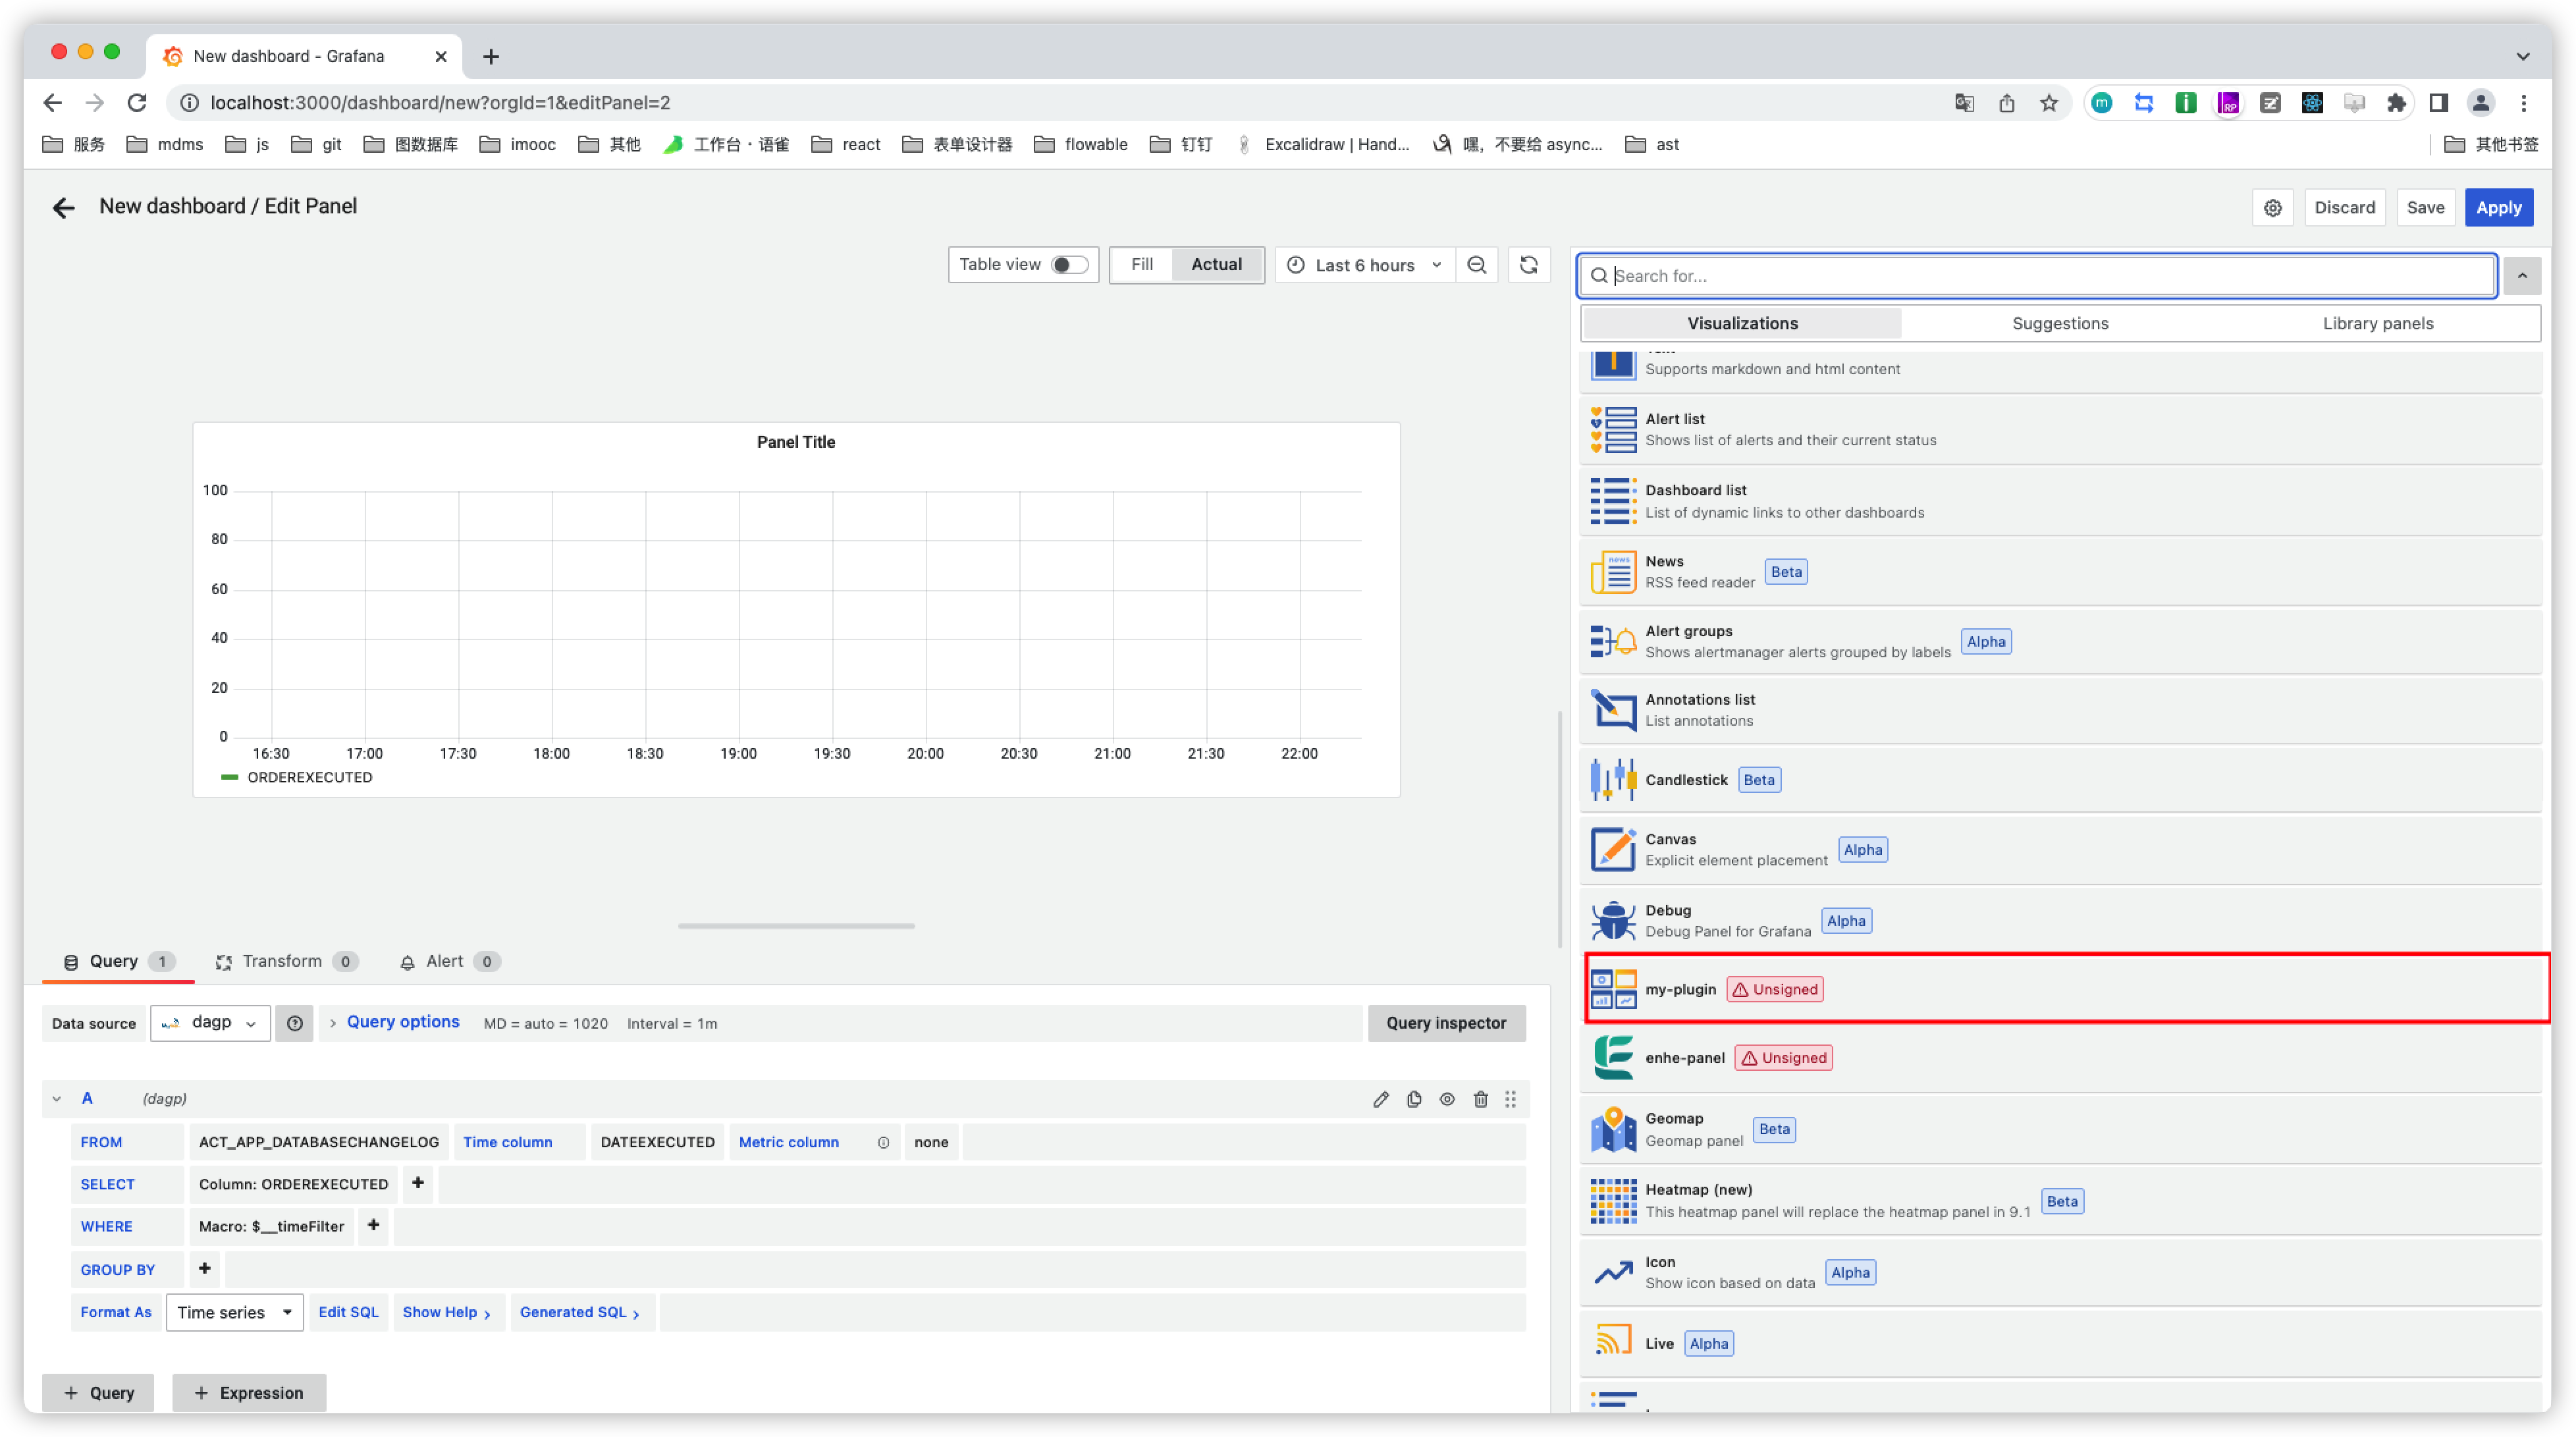The width and height of the screenshot is (2576, 1437).
Task: Hide query A using the eye icon
Action: pos(1447,1099)
